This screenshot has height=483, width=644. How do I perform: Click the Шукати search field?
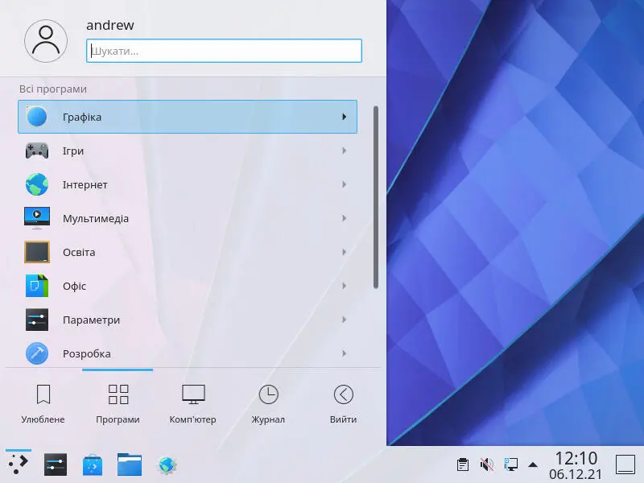click(224, 51)
